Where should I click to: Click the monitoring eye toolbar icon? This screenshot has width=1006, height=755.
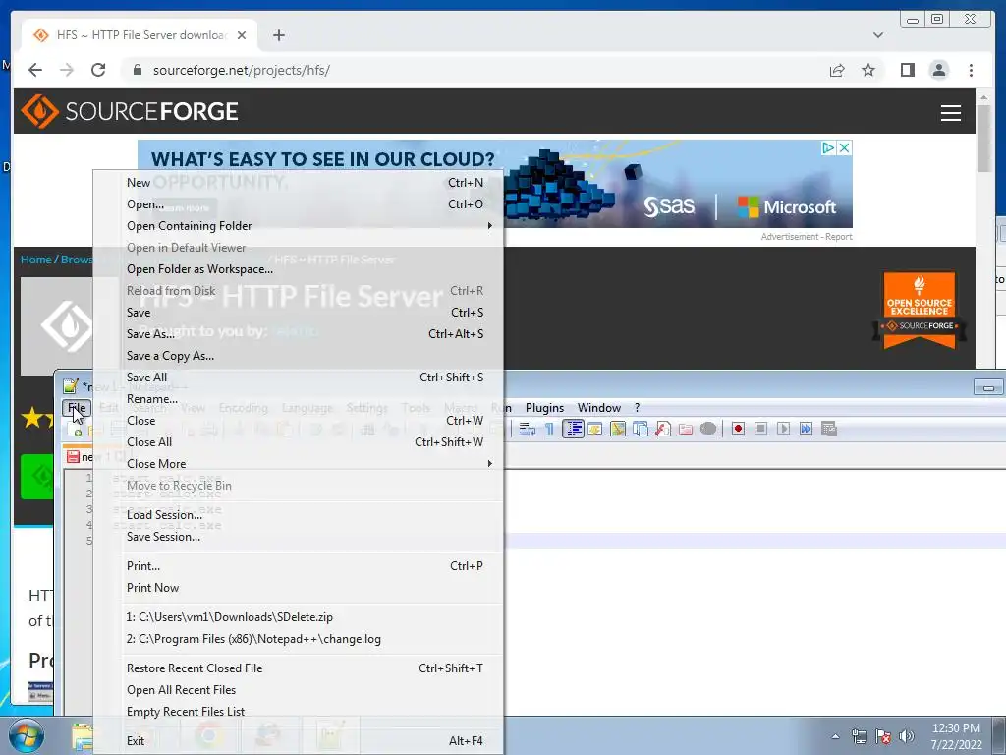[x=708, y=429]
